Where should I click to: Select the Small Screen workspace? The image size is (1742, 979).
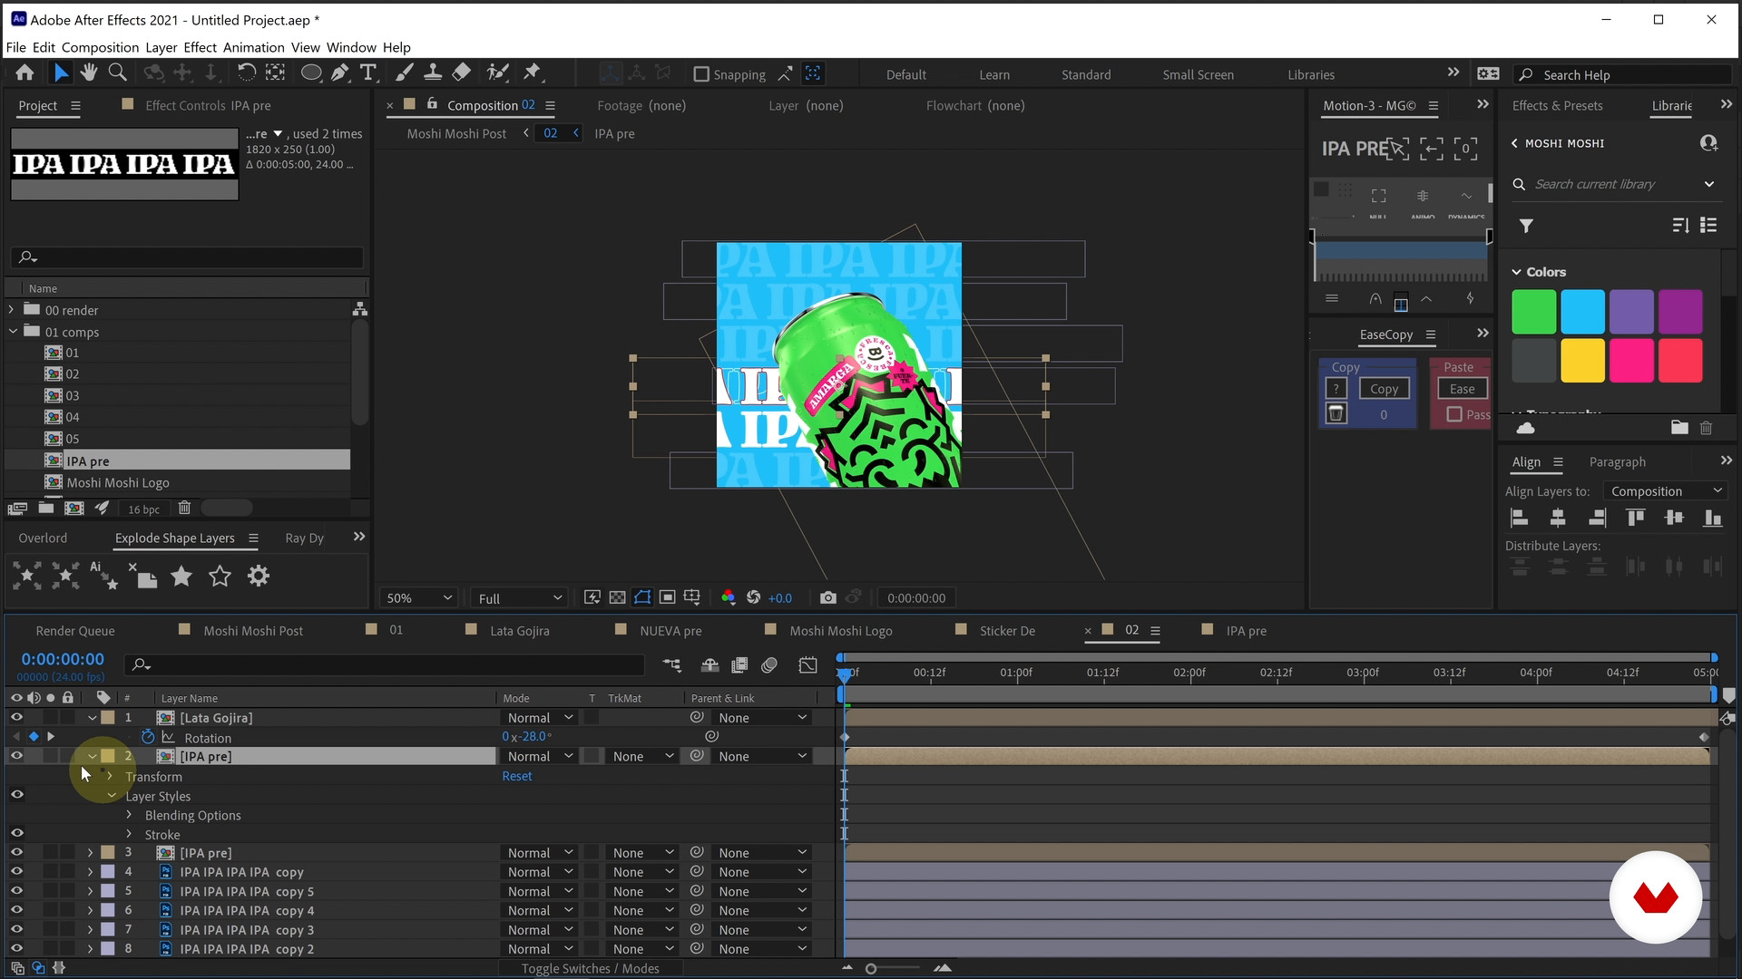[1198, 74]
